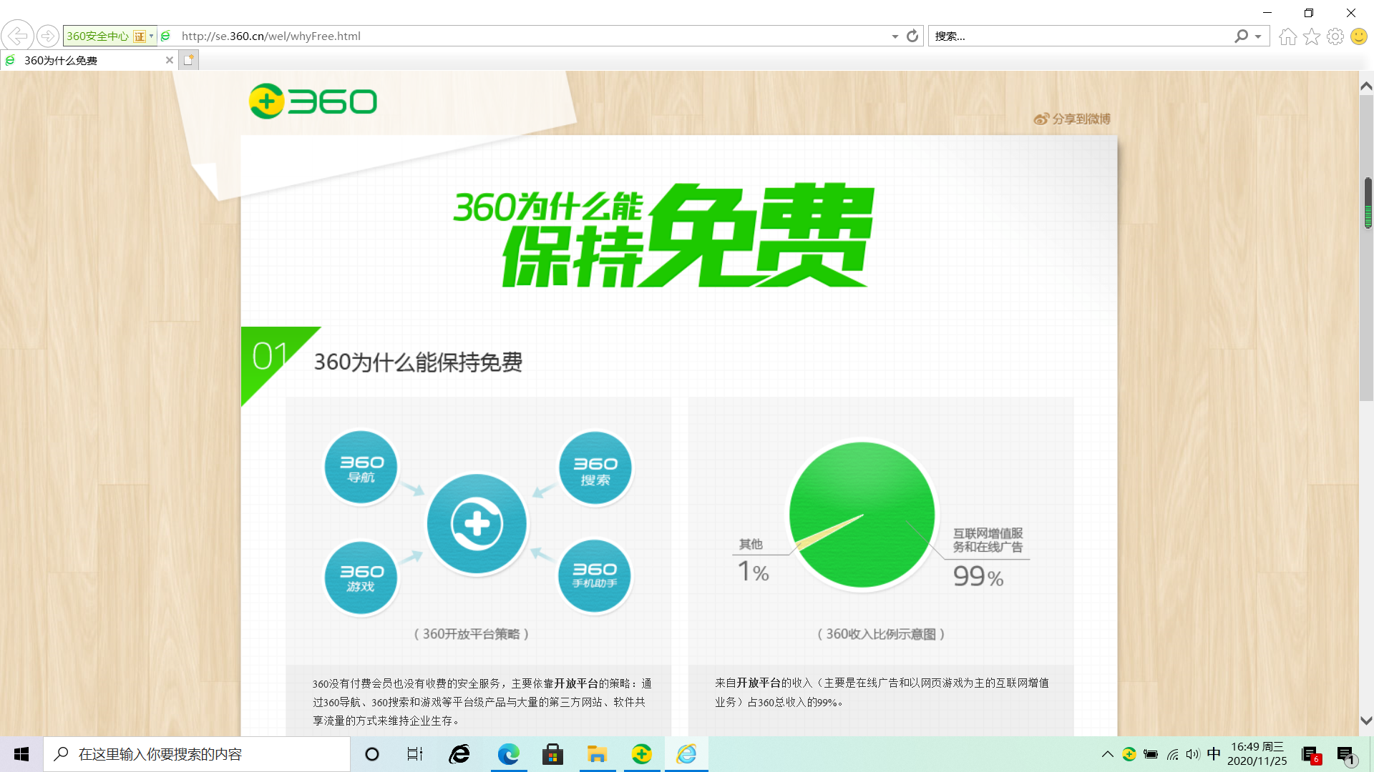The height and width of the screenshot is (772, 1374).
Task: Switch to the 360为什么免费 tab
Action: [86, 60]
